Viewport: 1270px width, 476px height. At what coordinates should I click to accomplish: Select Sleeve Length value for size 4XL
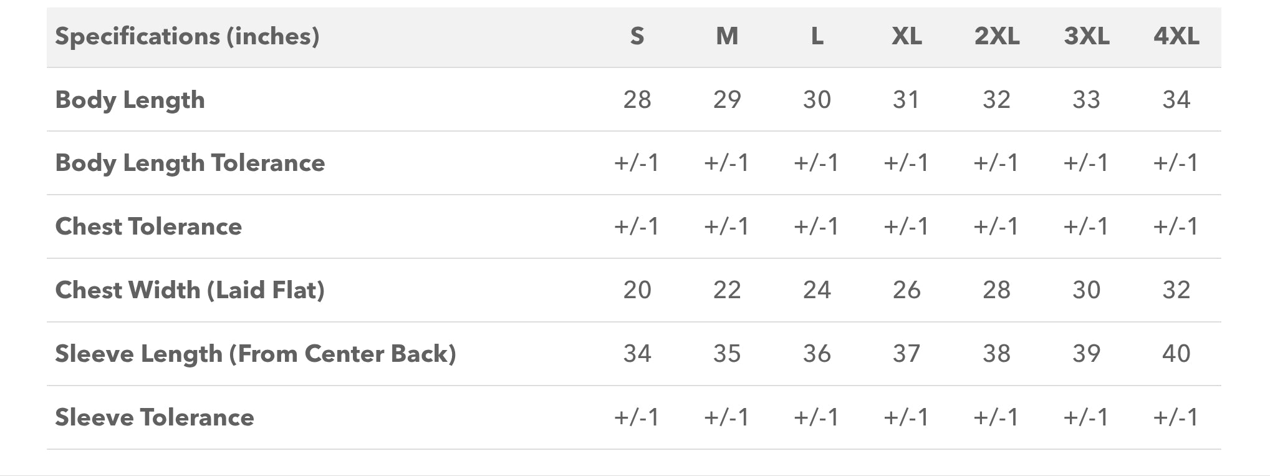pos(1176,354)
